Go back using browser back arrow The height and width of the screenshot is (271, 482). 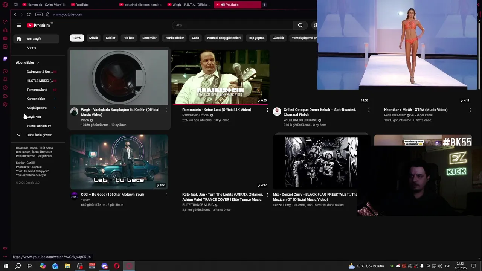tap(15, 14)
